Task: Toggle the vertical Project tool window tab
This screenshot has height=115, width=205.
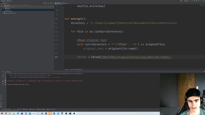Action: pos(1,5)
